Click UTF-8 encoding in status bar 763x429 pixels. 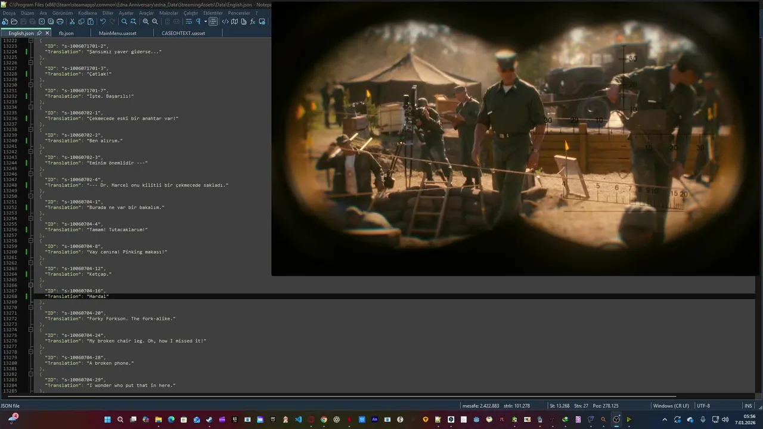(703, 406)
